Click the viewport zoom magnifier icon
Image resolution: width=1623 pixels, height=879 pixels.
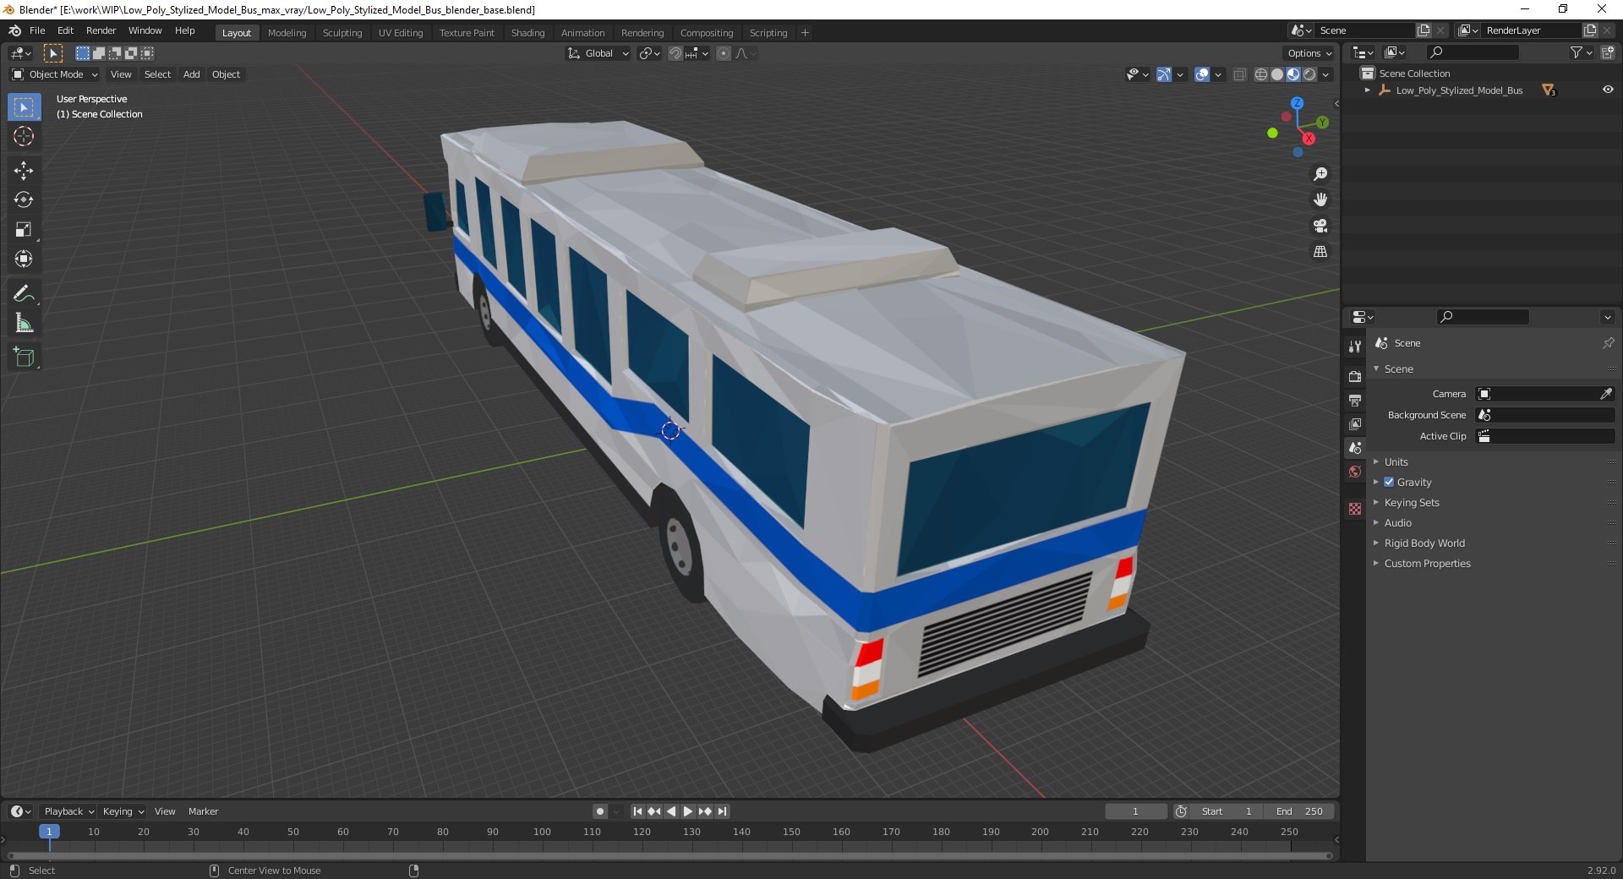[x=1320, y=174]
